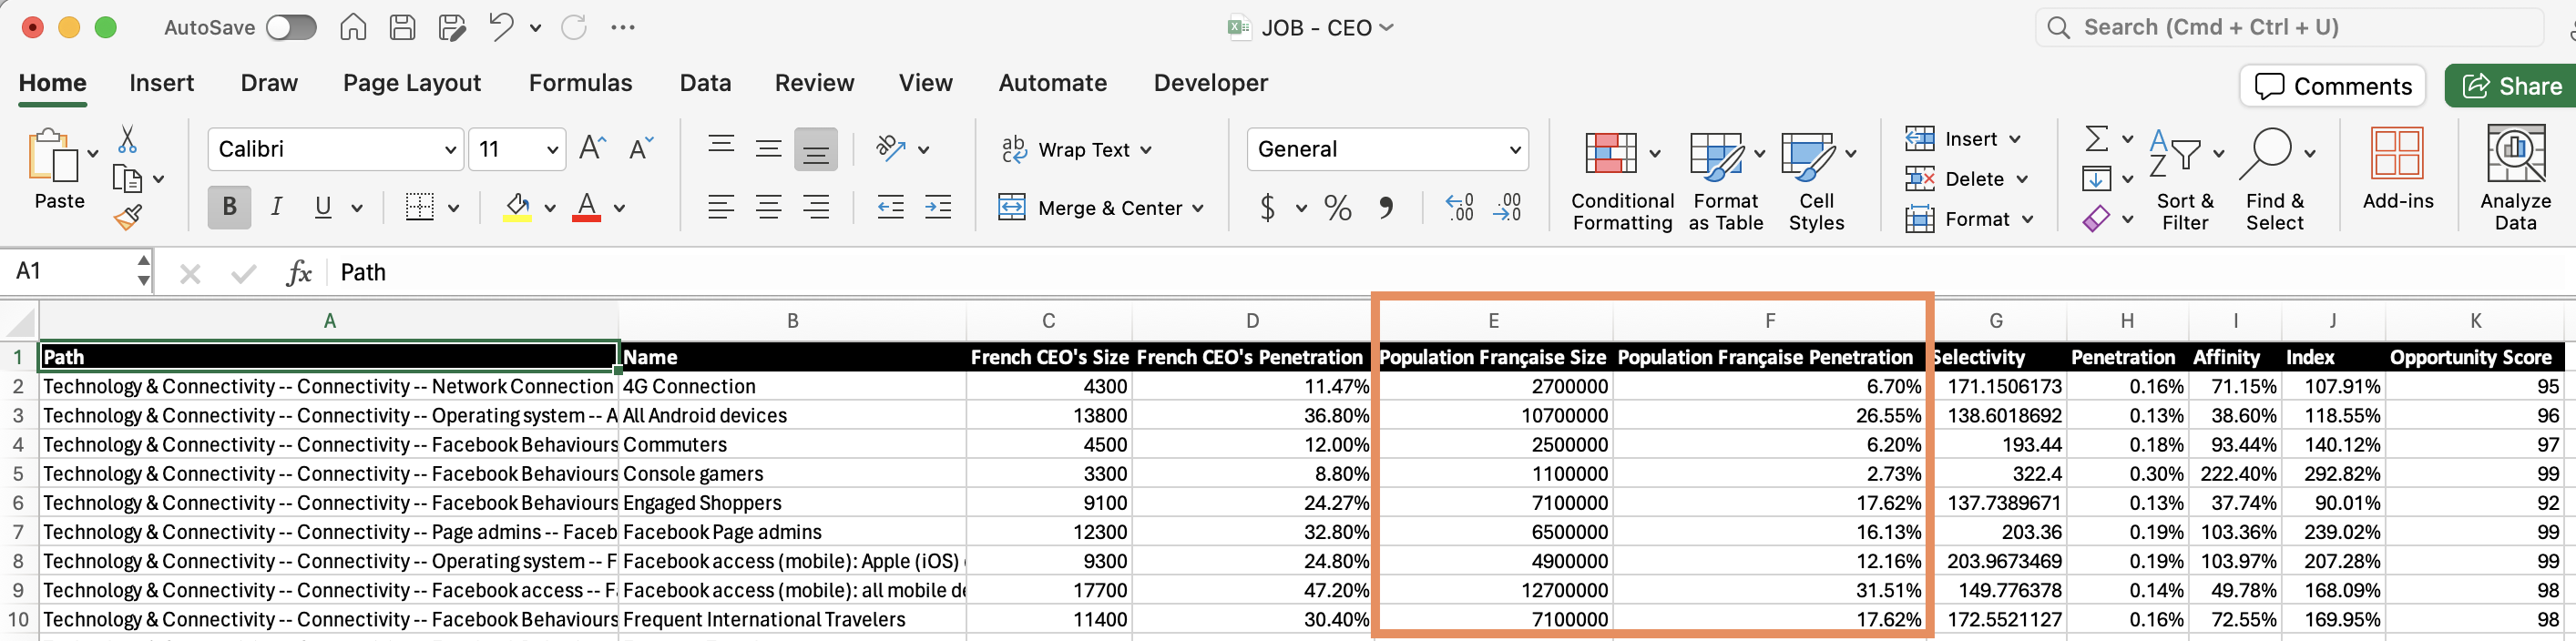2576x641 pixels.
Task: Decrease decimal places shown
Action: (x=1507, y=208)
